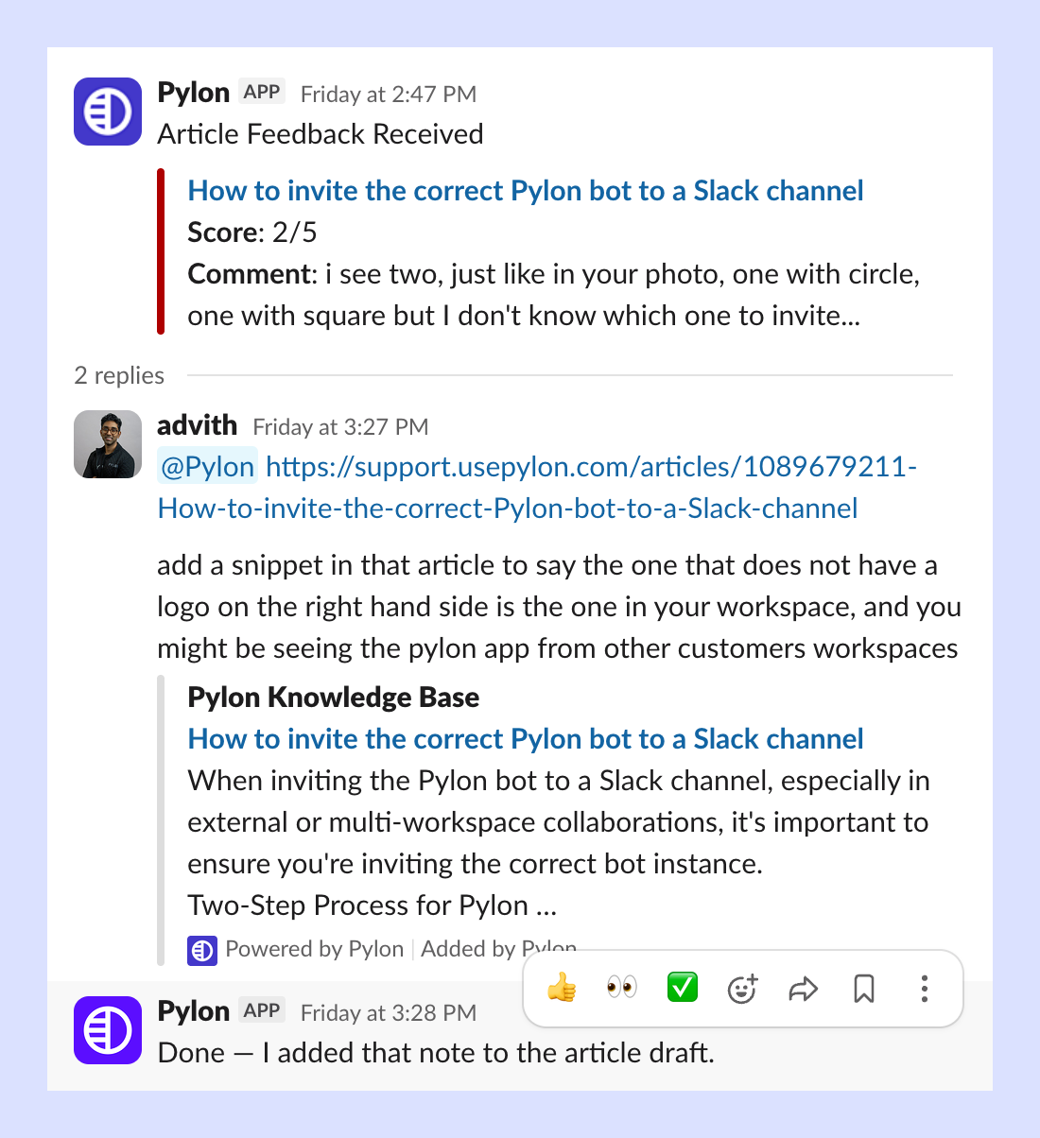Image resolution: width=1040 pixels, height=1138 pixels.
Task: React with the green checkmark emoji
Action: (682, 989)
